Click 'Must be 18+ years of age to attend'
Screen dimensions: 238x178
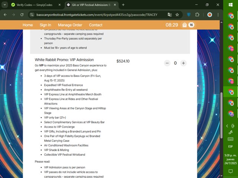point(65,48)
